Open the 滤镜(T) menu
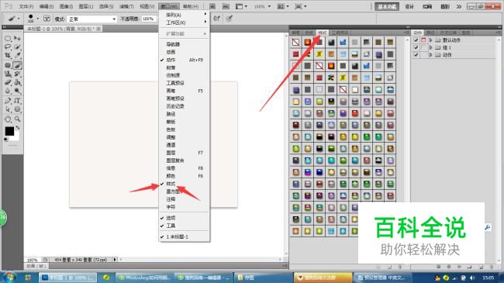The width and height of the screenshot is (504, 283). pyautogui.click(x=126, y=6)
